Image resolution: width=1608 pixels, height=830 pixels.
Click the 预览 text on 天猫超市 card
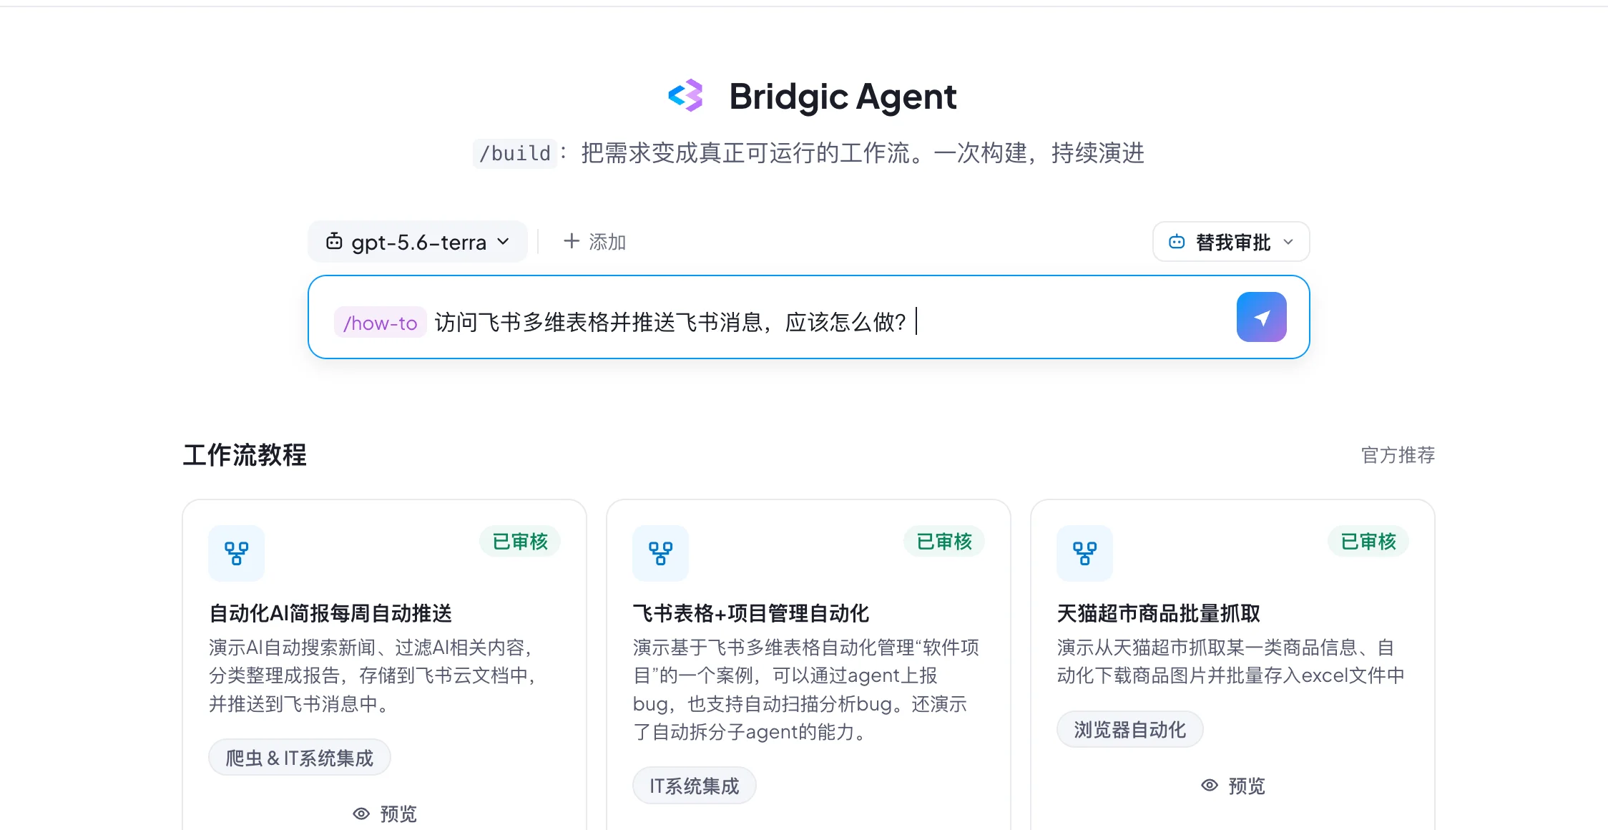point(1247,786)
